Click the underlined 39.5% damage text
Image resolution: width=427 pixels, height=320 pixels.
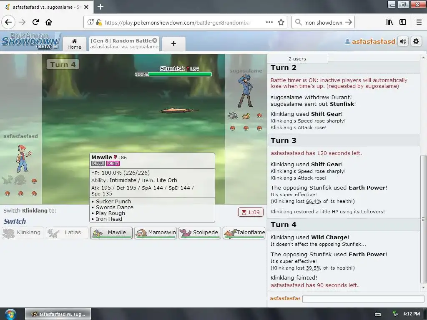point(314,268)
